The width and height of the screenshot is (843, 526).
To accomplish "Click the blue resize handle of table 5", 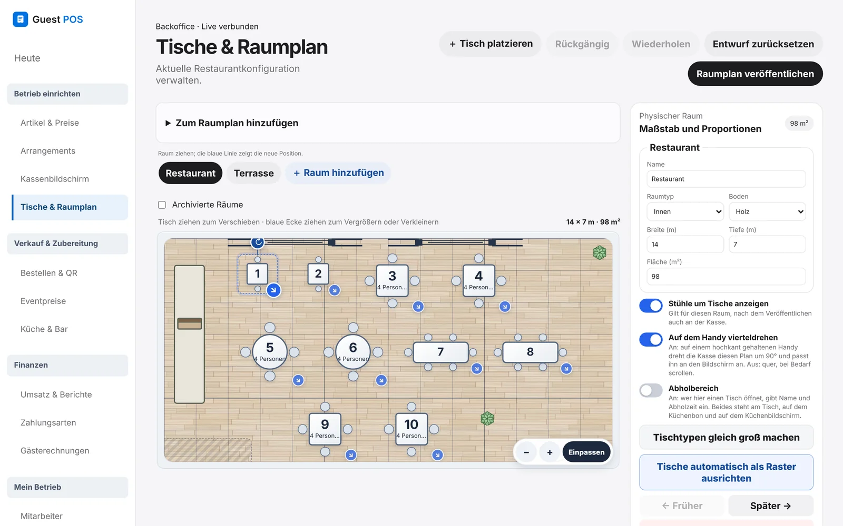I will pyautogui.click(x=298, y=380).
